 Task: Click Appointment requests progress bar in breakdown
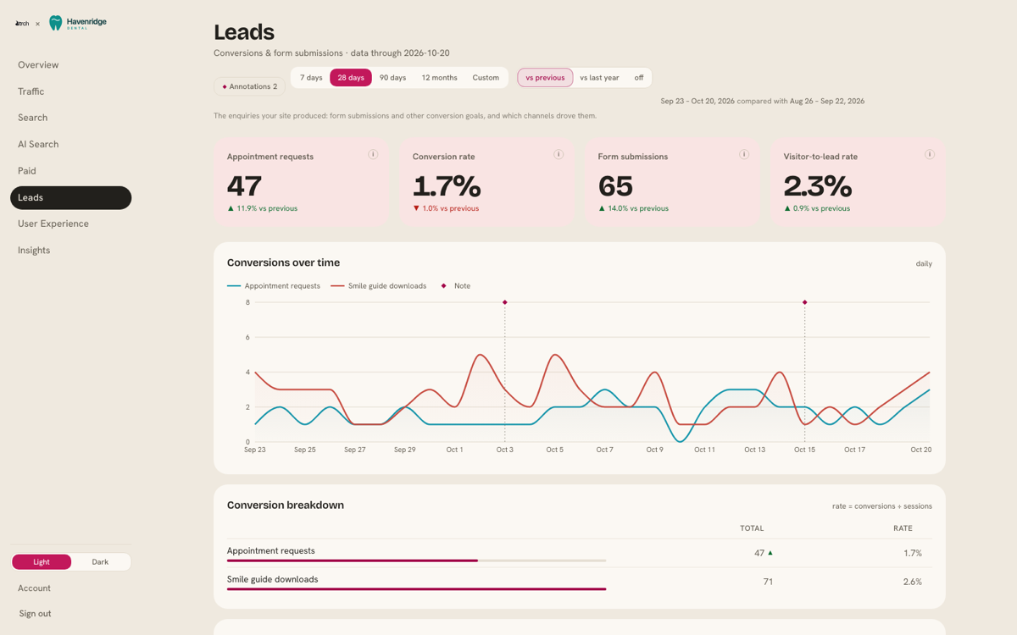point(416,560)
